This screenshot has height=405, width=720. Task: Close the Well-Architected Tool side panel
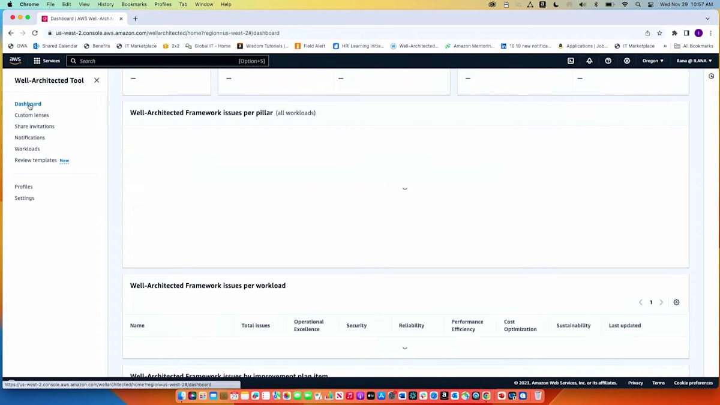click(x=97, y=80)
